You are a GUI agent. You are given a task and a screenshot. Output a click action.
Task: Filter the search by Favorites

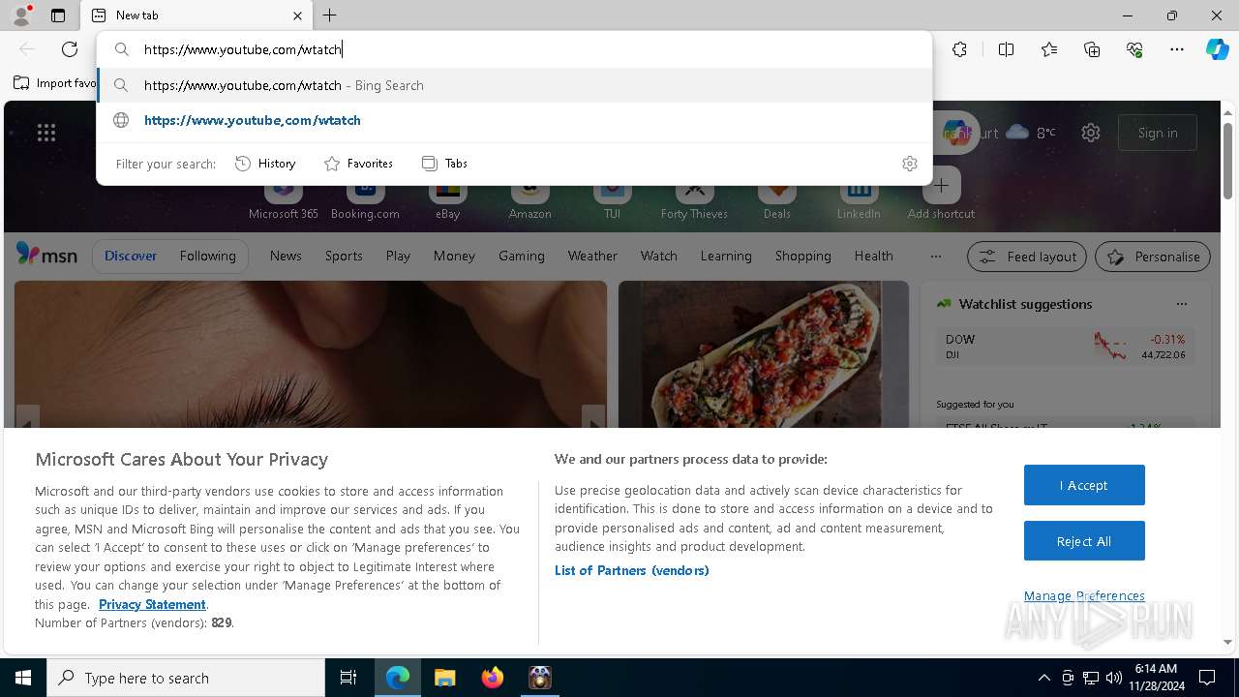click(358, 164)
